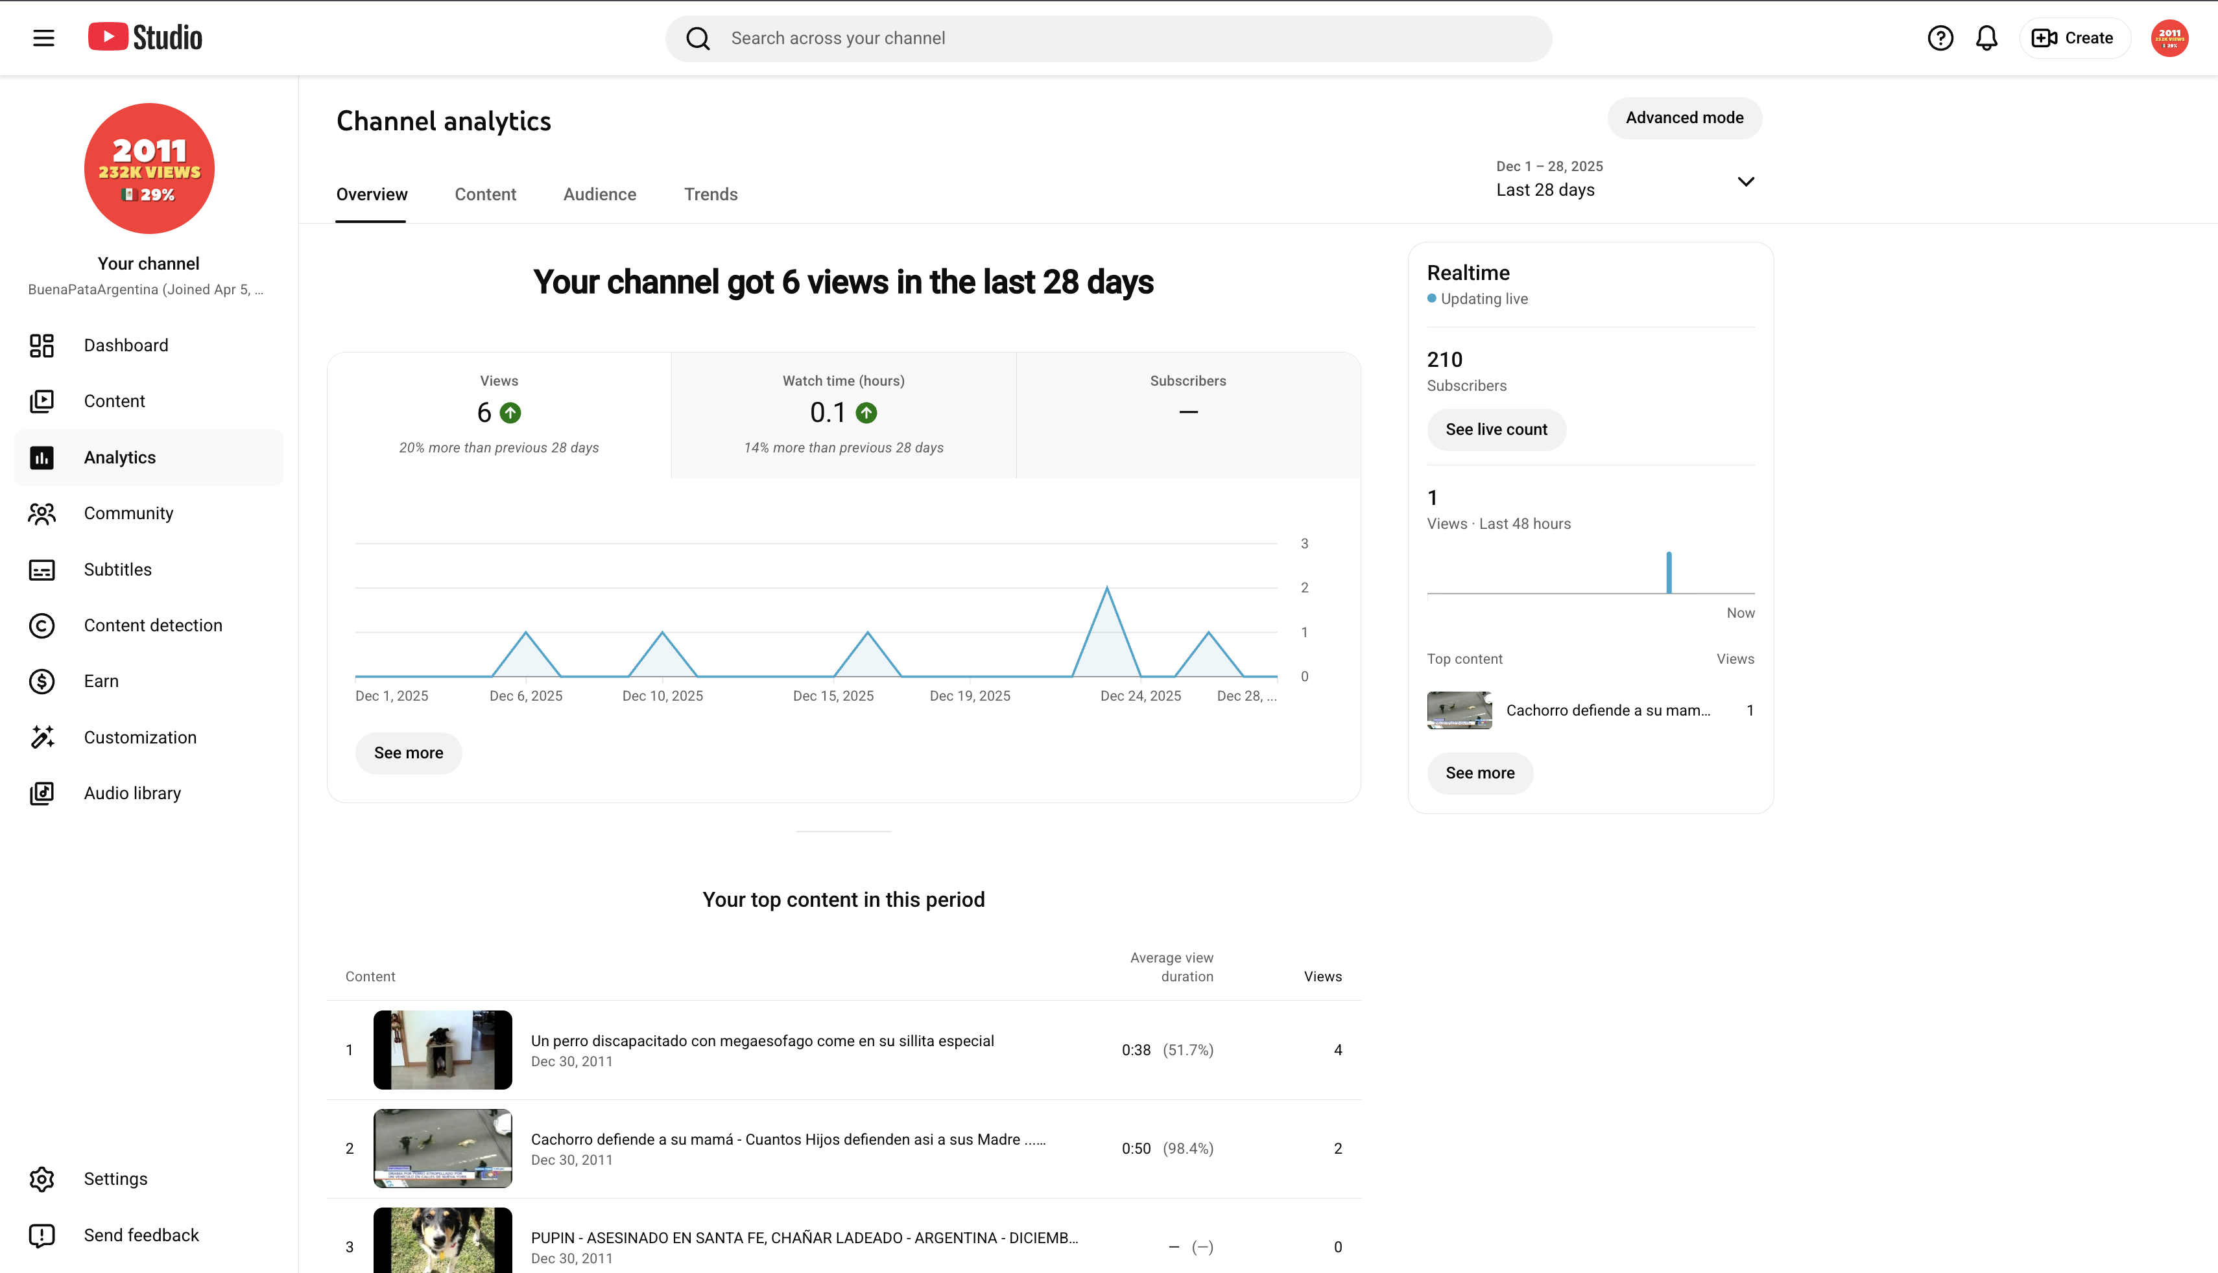Click See more under the views chart
This screenshot has width=2218, height=1273.
tap(409, 753)
